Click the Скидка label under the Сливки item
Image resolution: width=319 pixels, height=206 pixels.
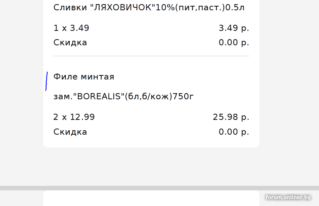tap(70, 42)
